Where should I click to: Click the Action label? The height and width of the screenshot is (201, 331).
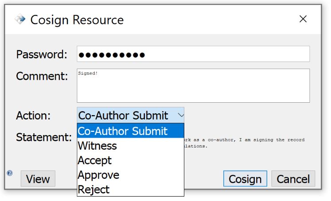[x=34, y=116]
